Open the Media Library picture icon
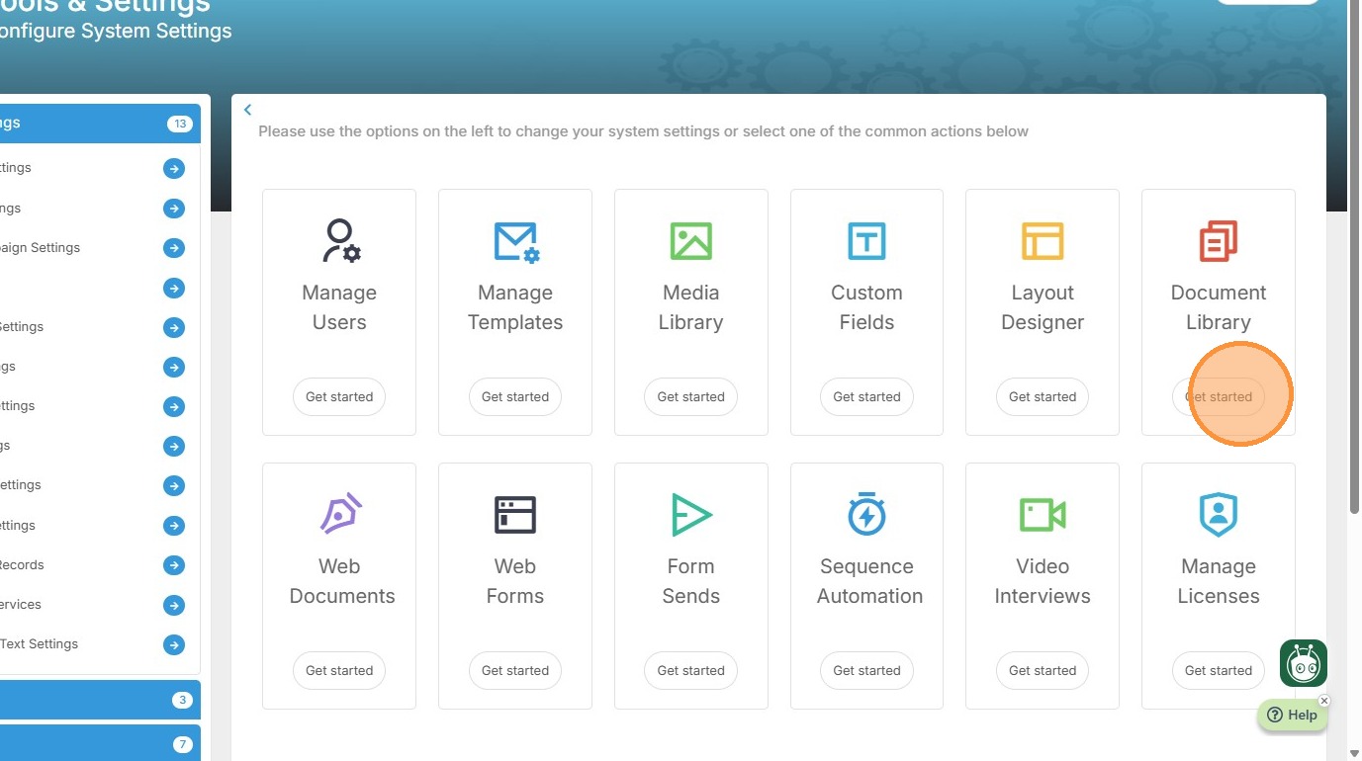 tap(690, 241)
